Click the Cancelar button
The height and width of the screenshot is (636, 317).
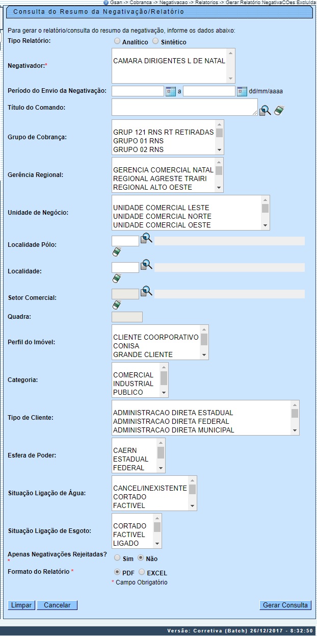pos(57,605)
